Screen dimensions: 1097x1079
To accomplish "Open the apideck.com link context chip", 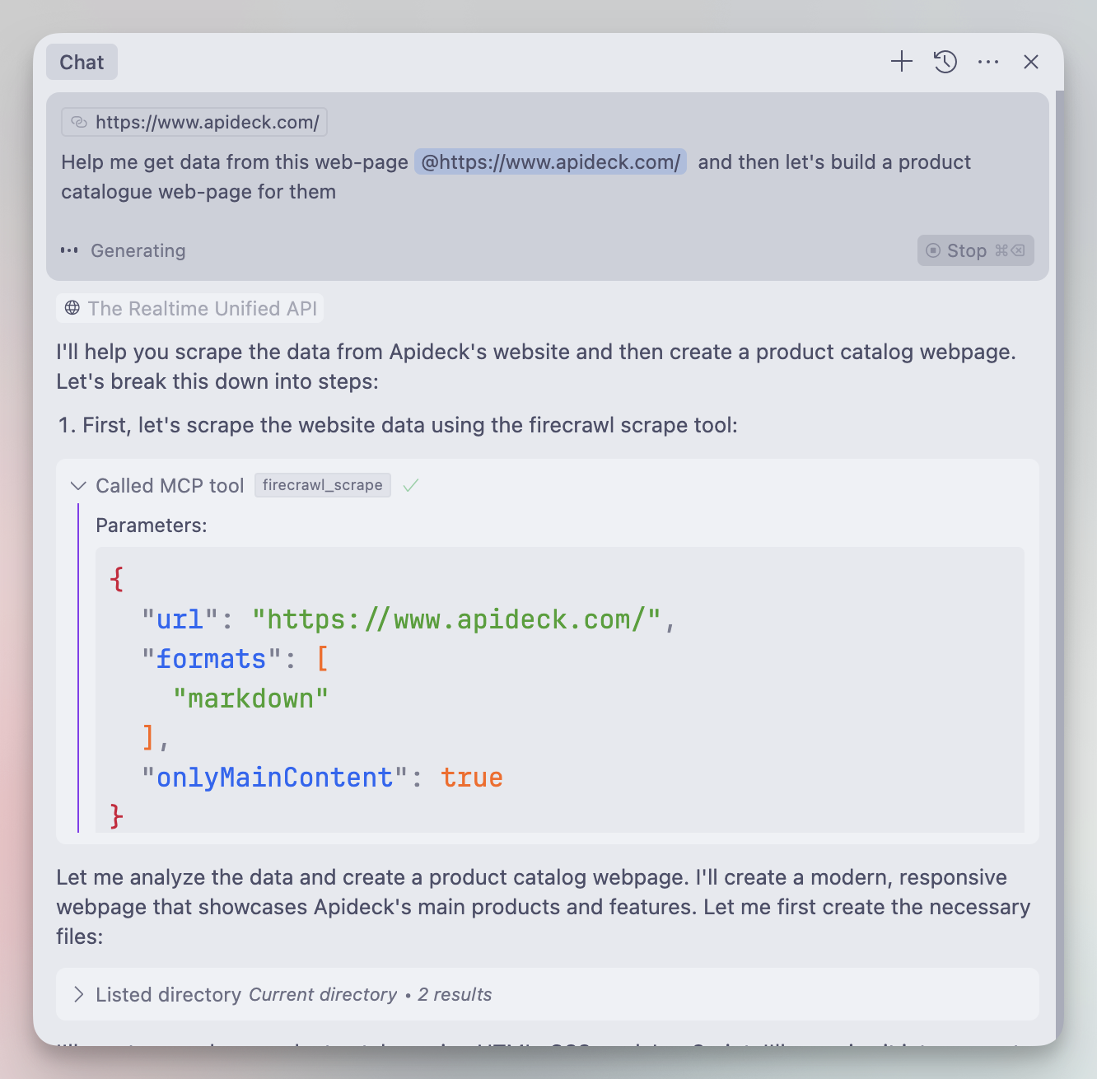I will (x=194, y=122).
